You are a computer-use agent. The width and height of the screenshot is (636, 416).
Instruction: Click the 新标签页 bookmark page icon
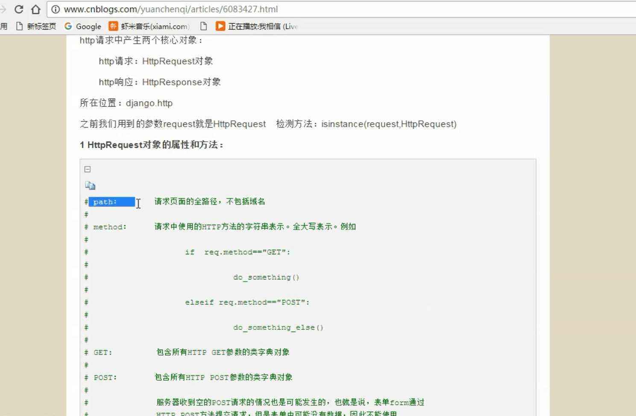pos(19,26)
